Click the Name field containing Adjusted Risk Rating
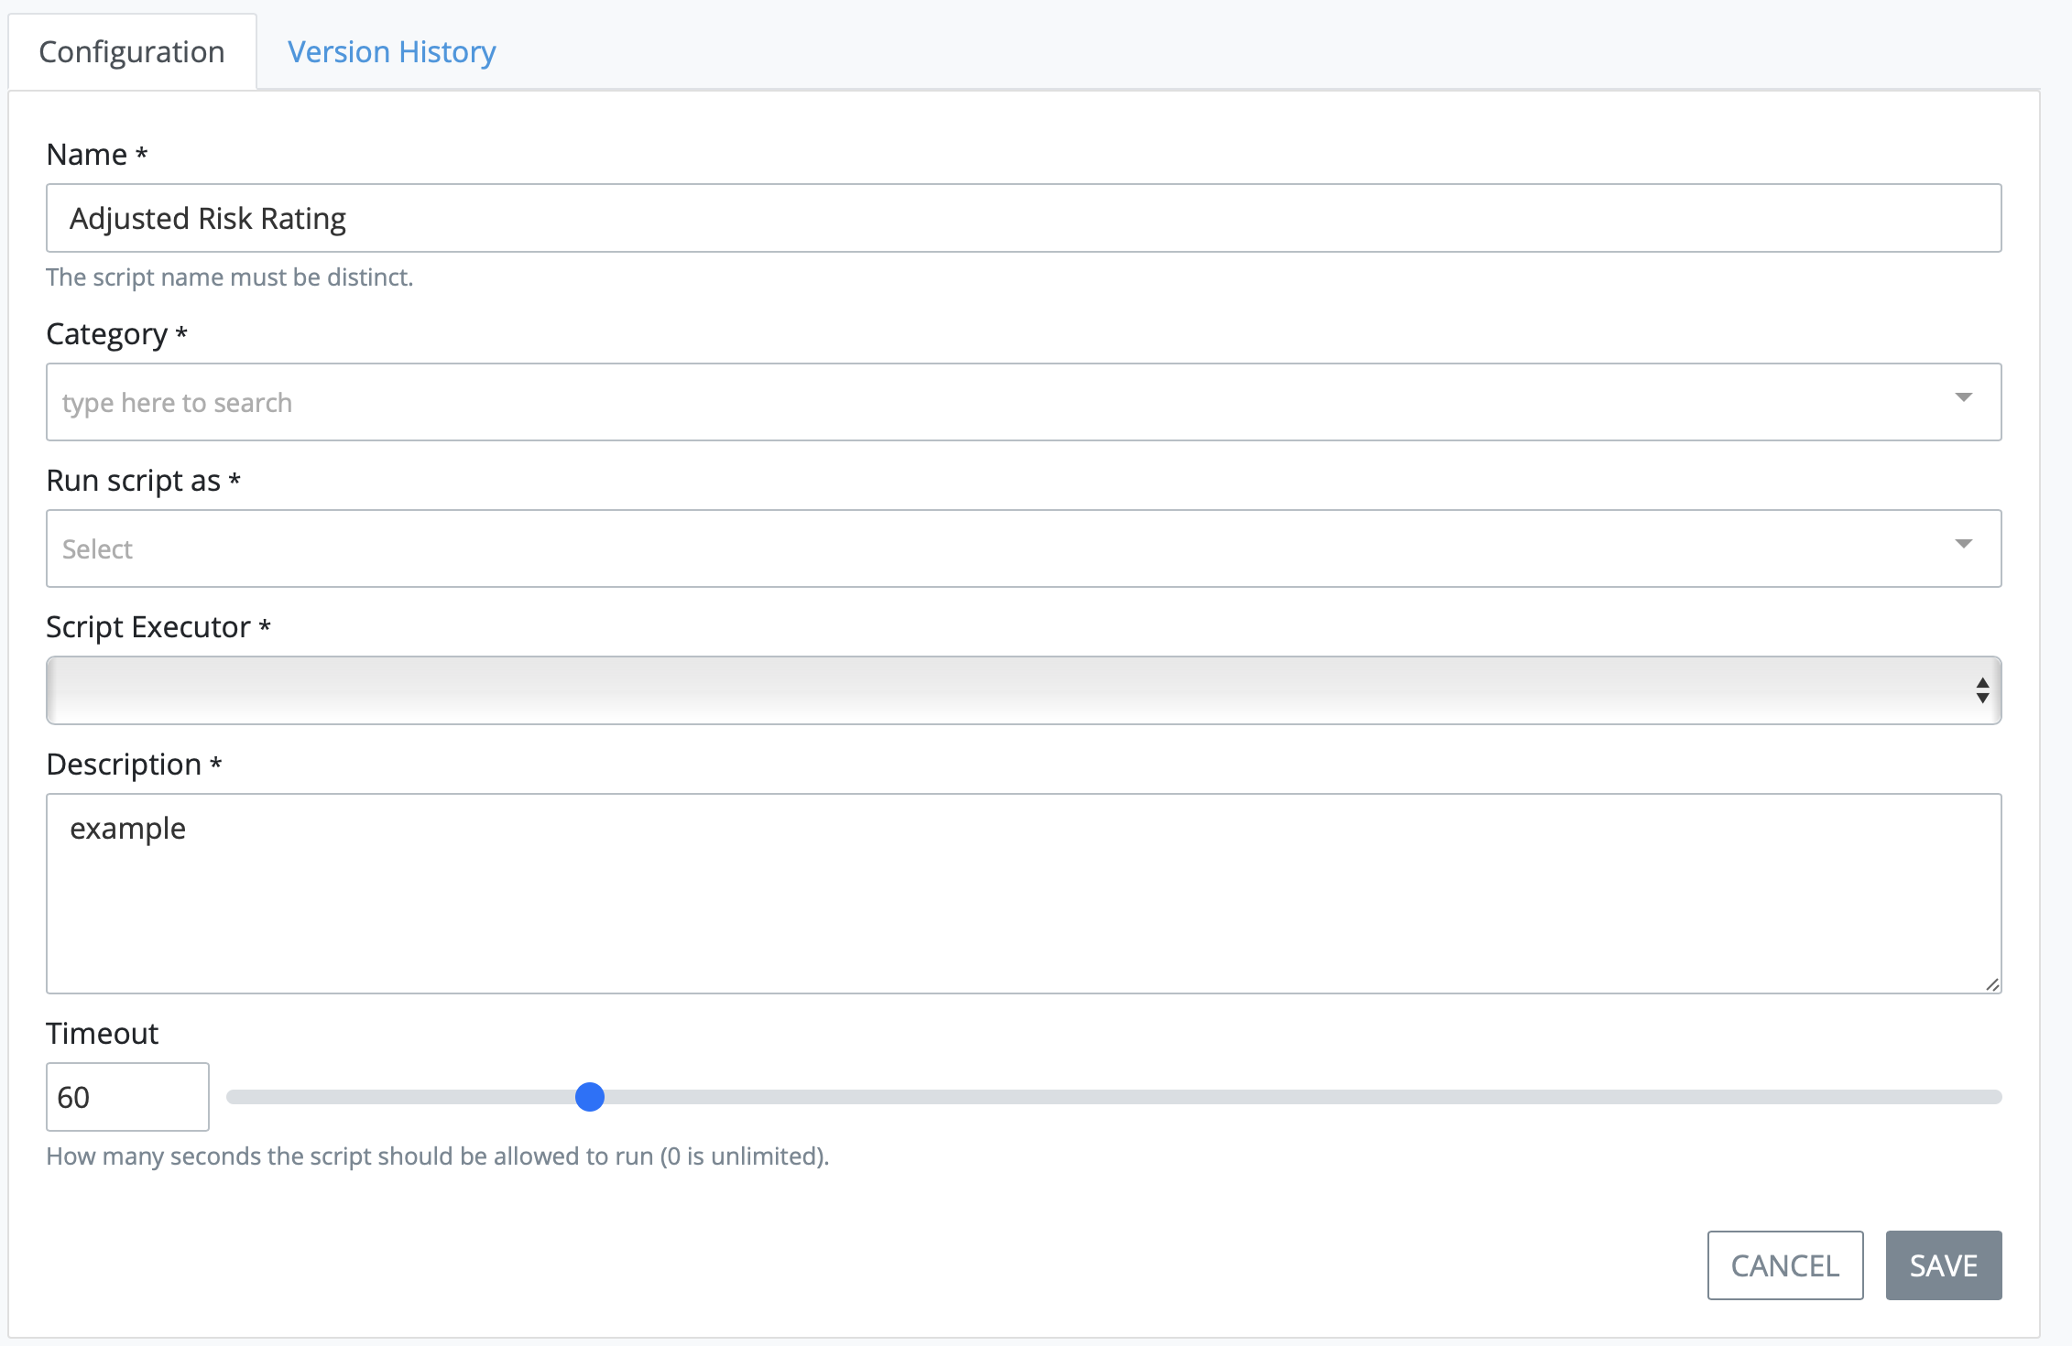 click(1008, 218)
